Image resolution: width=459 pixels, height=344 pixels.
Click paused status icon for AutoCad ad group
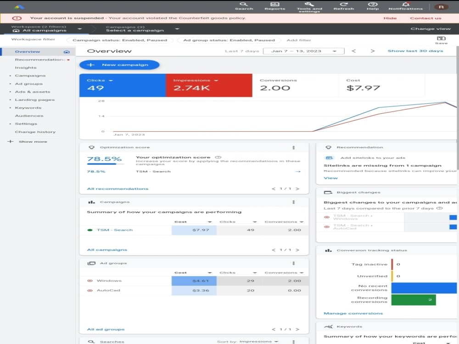(90, 290)
